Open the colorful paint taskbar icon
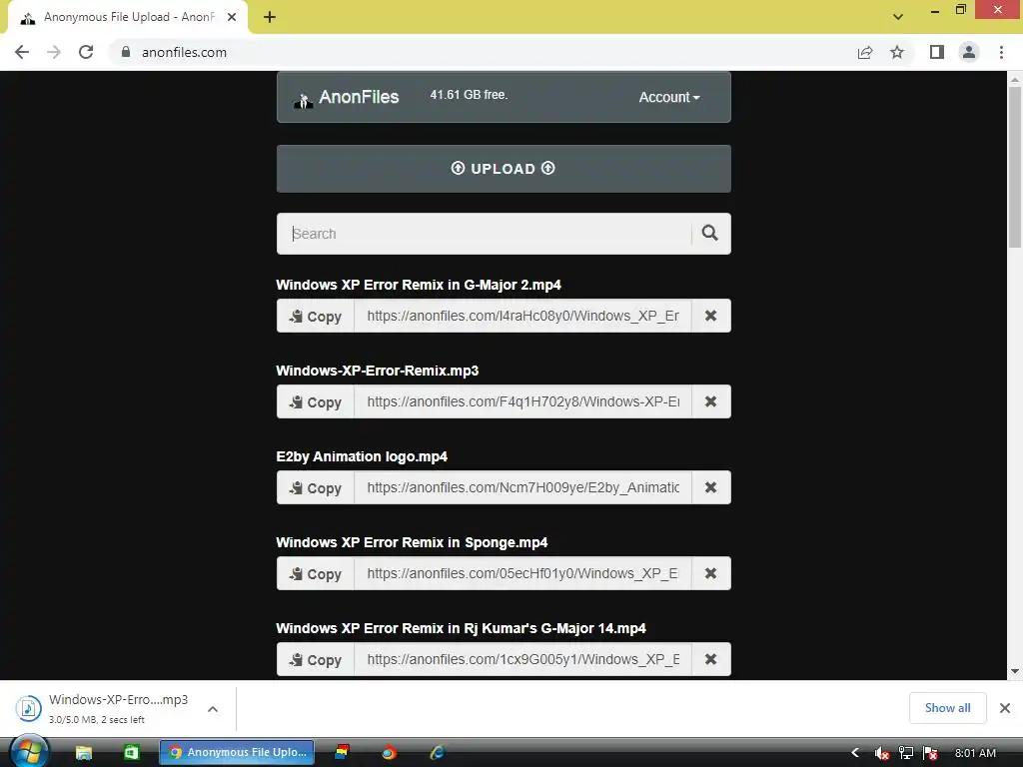 (x=343, y=753)
